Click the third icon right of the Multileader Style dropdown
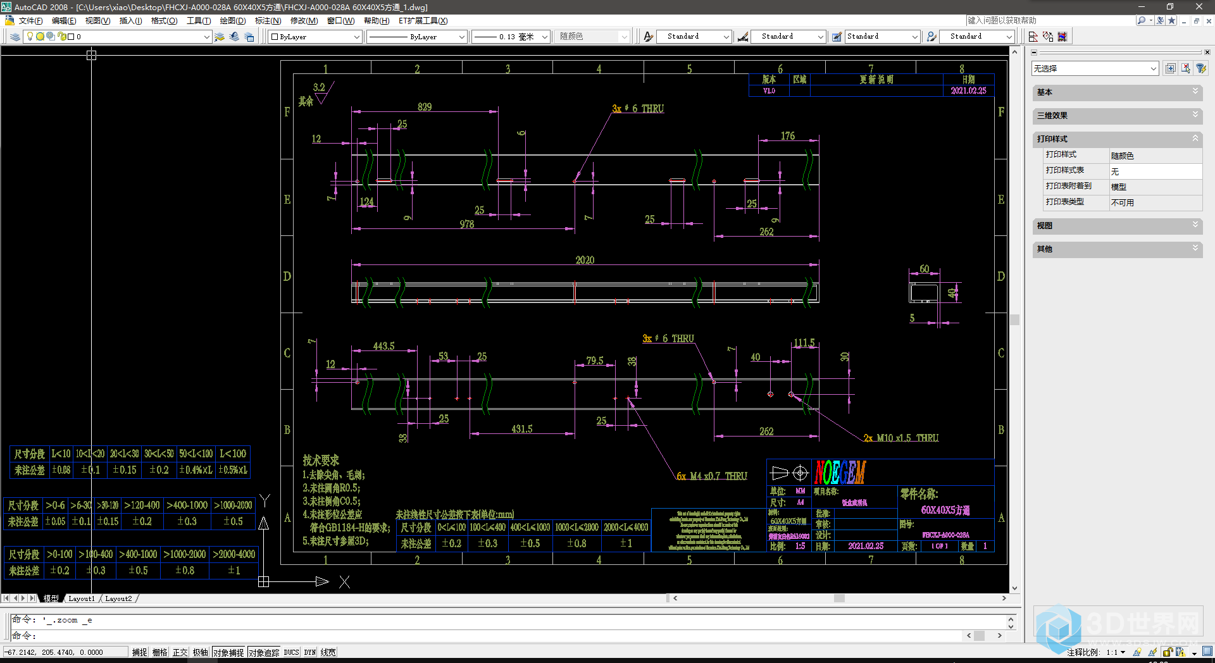 1062,37
